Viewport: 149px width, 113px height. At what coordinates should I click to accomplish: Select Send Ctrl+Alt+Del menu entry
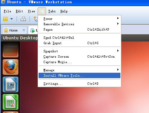click(x=79, y=38)
